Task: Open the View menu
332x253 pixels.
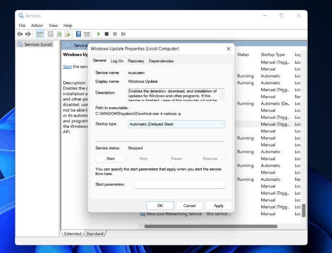Action: click(x=53, y=25)
